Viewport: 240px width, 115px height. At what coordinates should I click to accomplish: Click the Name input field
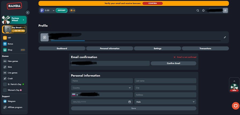pos(102,81)
